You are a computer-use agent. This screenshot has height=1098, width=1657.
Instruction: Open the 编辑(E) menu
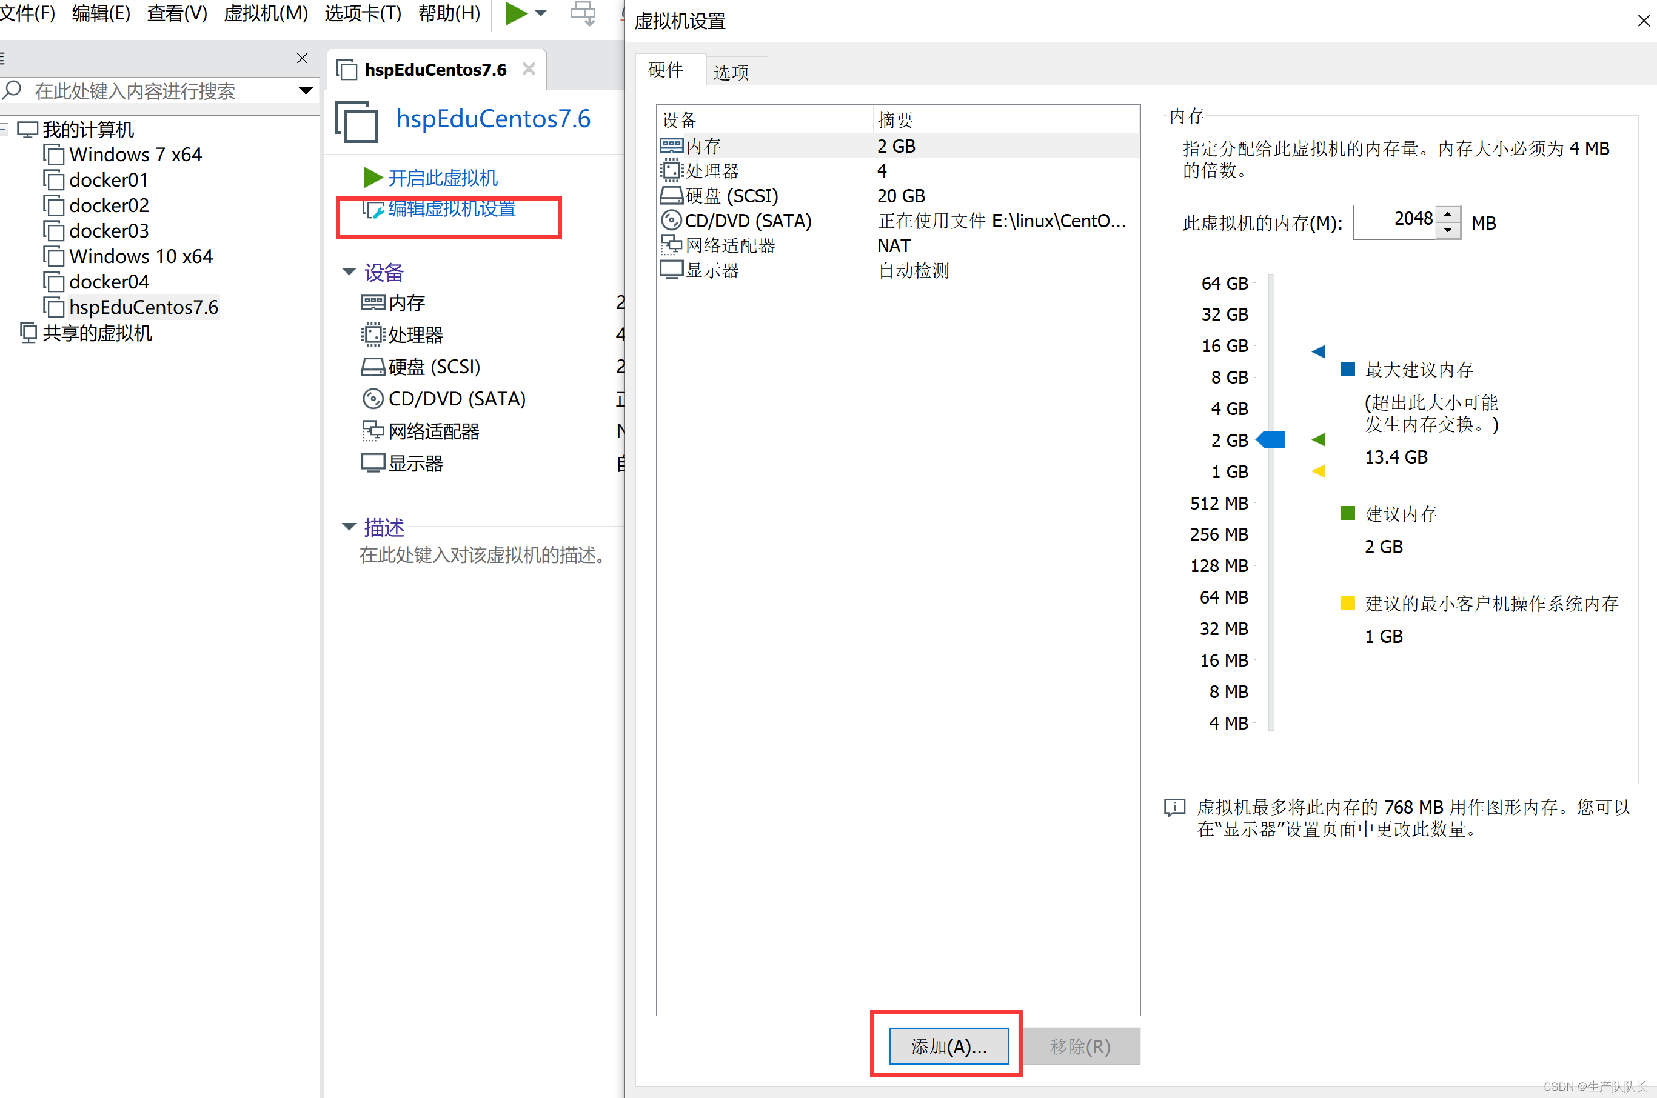coord(101,13)
